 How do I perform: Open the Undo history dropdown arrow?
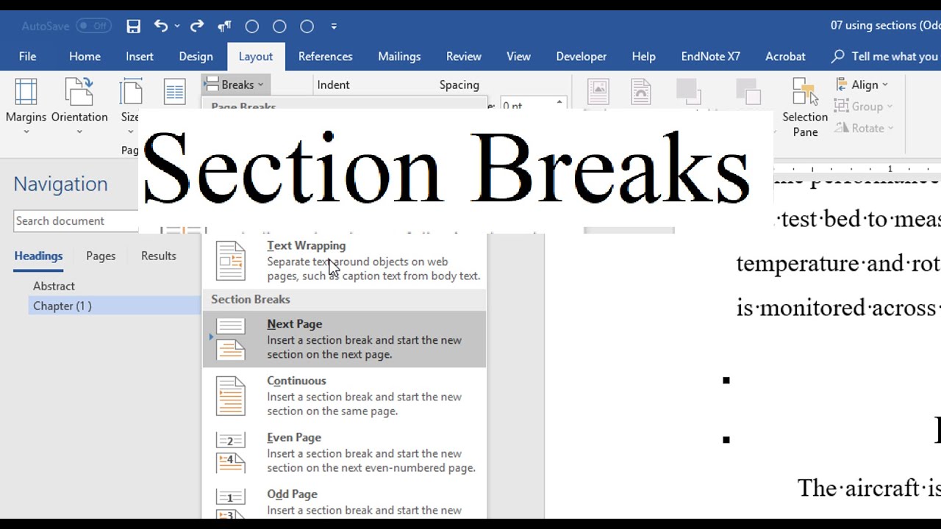click(x=177, y=26)
